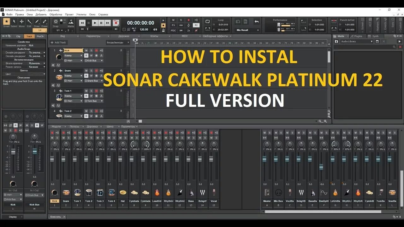Toggle the Archive A button on Kick track
Viewport: 404px width, 227px height.
click(x=101, y=55)
